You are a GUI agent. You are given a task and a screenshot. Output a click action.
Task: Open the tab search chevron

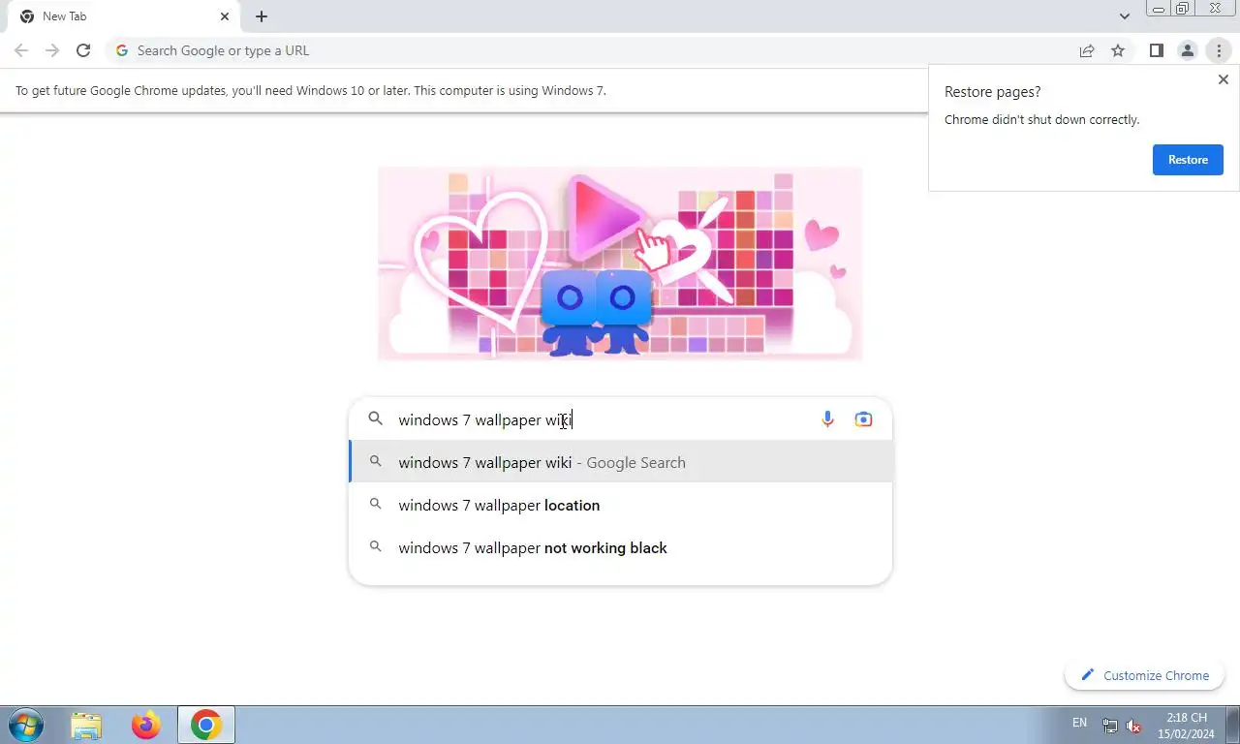[1125, 16]
